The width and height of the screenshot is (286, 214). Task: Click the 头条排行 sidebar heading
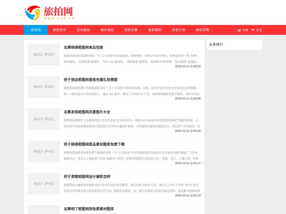click(216, 44)
